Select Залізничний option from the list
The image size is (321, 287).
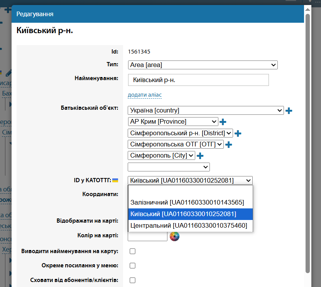(x=187, y=202)
